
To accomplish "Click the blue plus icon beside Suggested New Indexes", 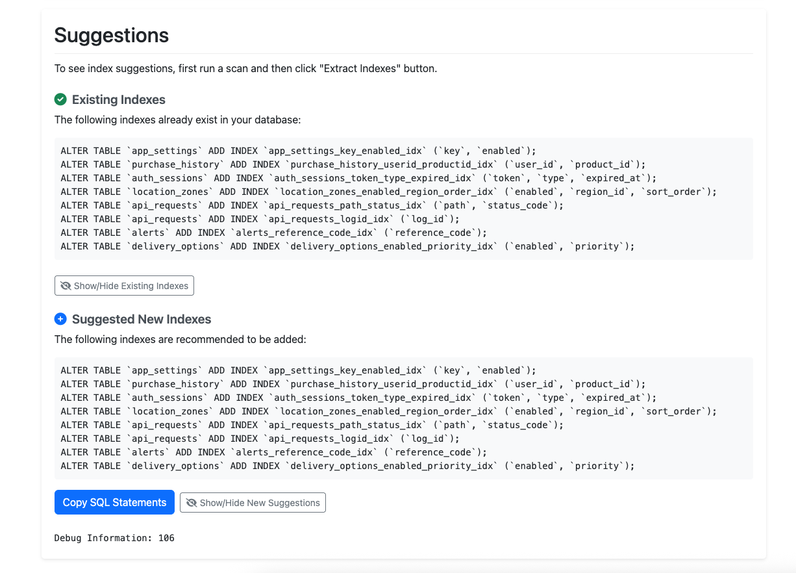I will (x=60, y=319).
